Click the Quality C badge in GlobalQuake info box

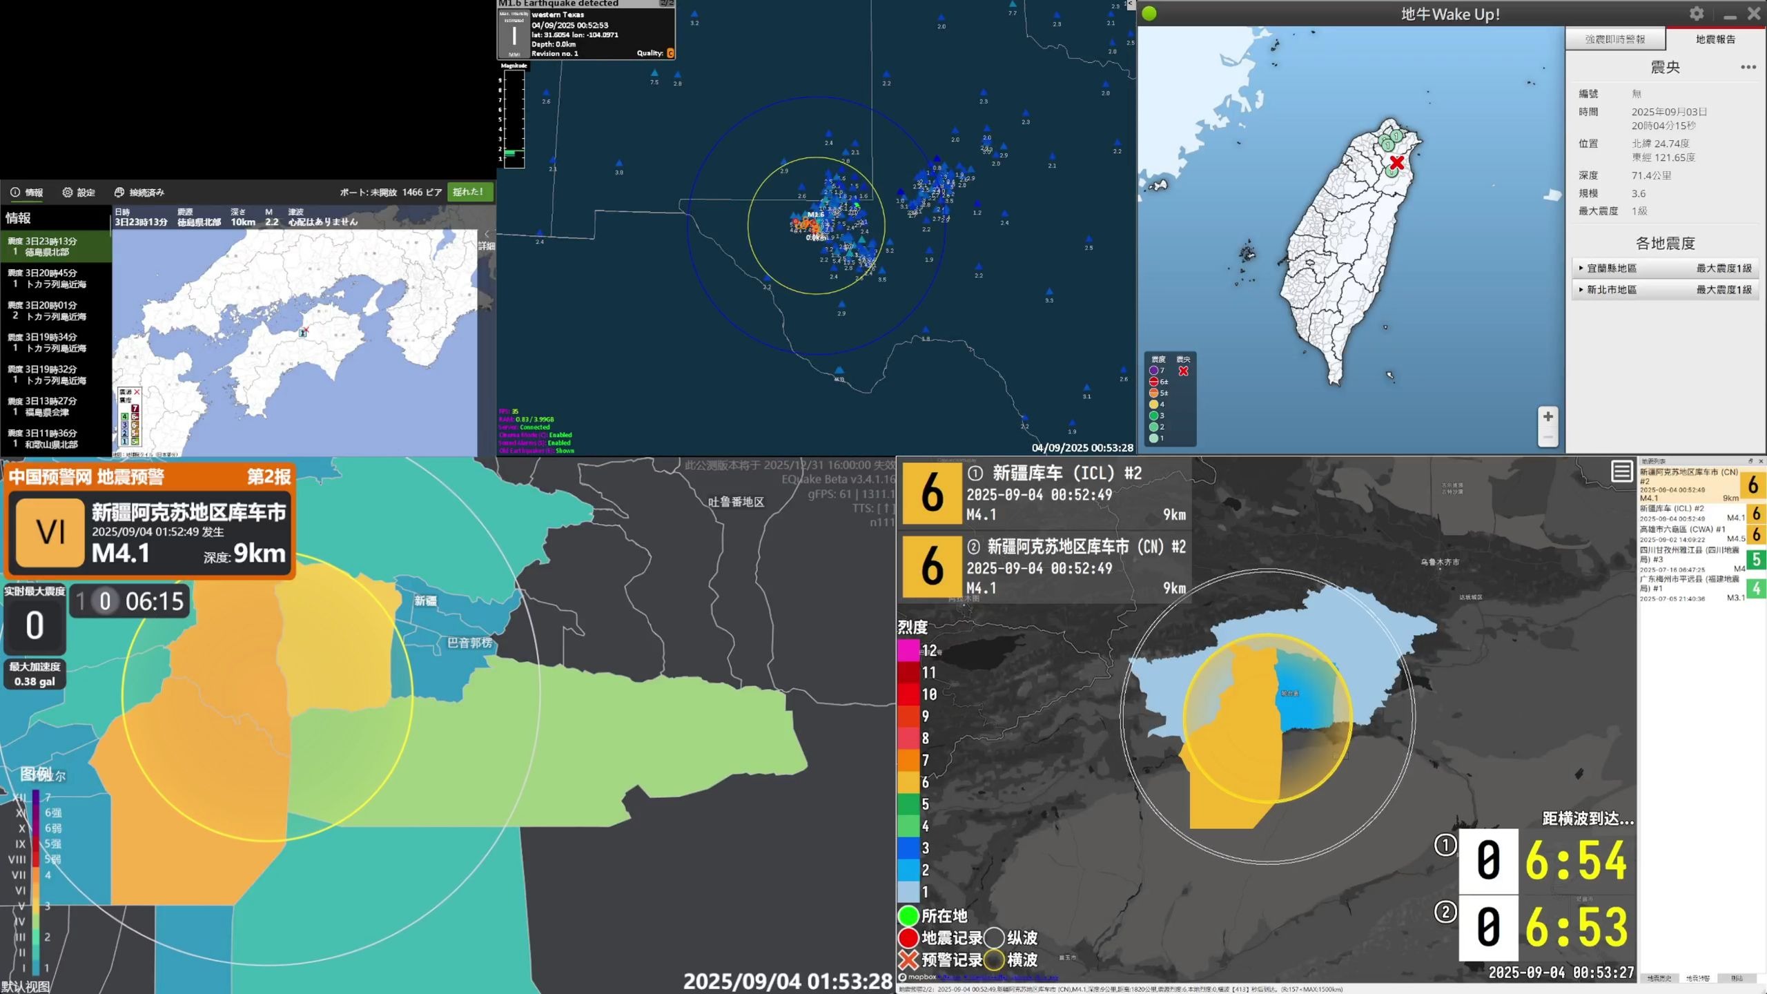670,53
